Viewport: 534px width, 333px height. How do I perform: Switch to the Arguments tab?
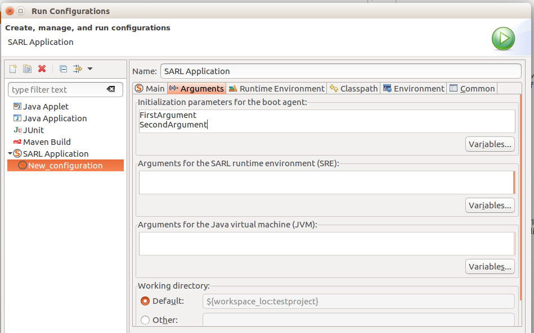196,89
